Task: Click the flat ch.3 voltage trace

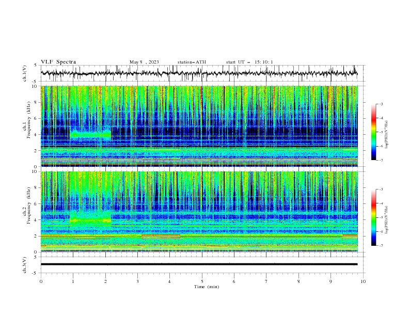Action: tap(199, 264)
